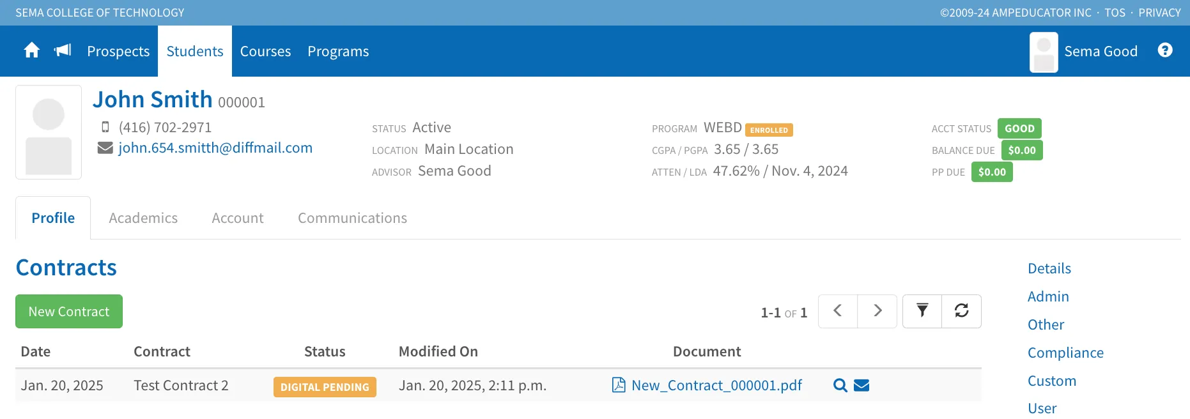The height and width of the screenshot is (419, 1190).
Task: Click the john.654.smitth@diffmail.com email link
Action: coord(215,148)
